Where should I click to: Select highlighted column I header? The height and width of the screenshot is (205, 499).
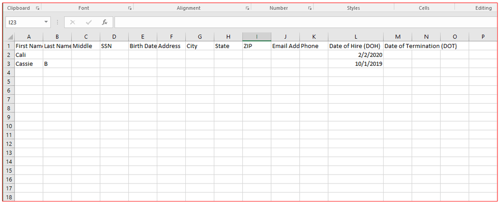[257, 37]
